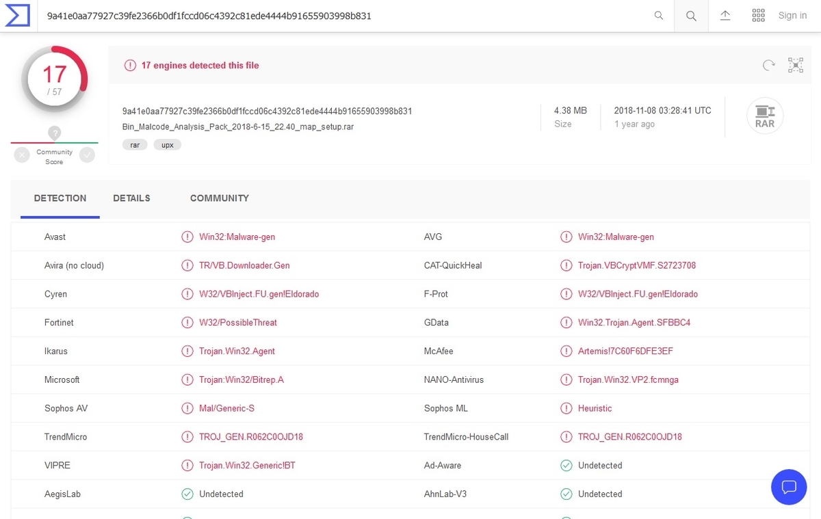
Task: Click the rar tag
Action: pyautogui.click(x=135, y=145)
